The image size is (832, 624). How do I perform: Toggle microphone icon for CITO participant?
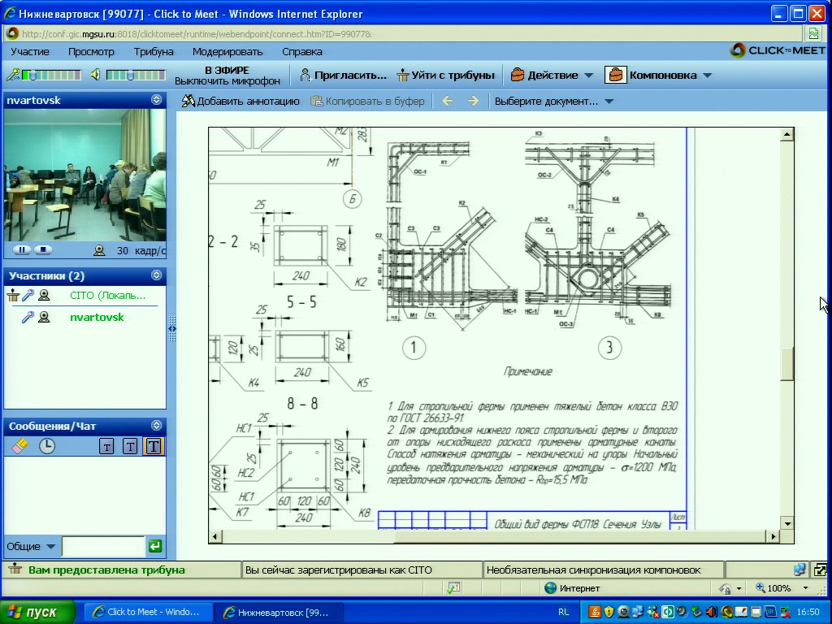(28, 296)
